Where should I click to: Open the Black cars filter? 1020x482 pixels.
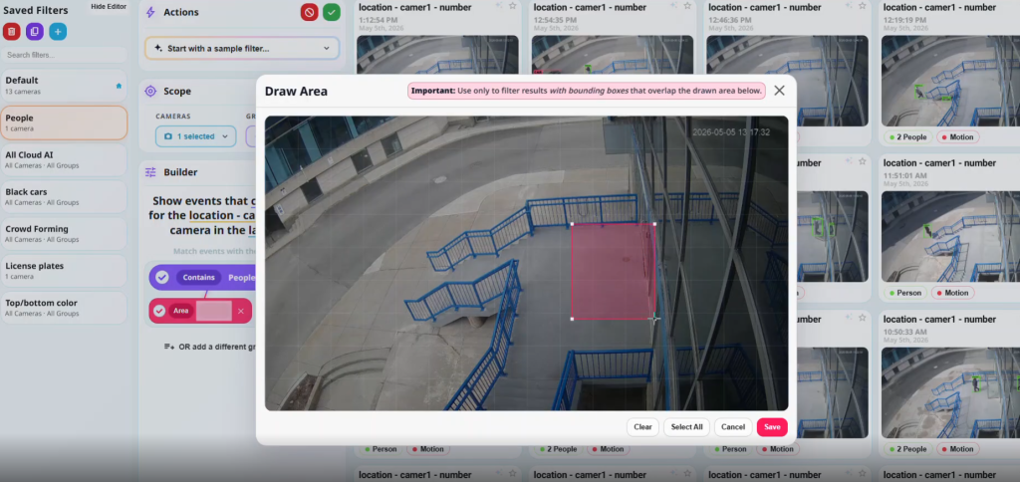pyautogui.click(x=64, y=196)
